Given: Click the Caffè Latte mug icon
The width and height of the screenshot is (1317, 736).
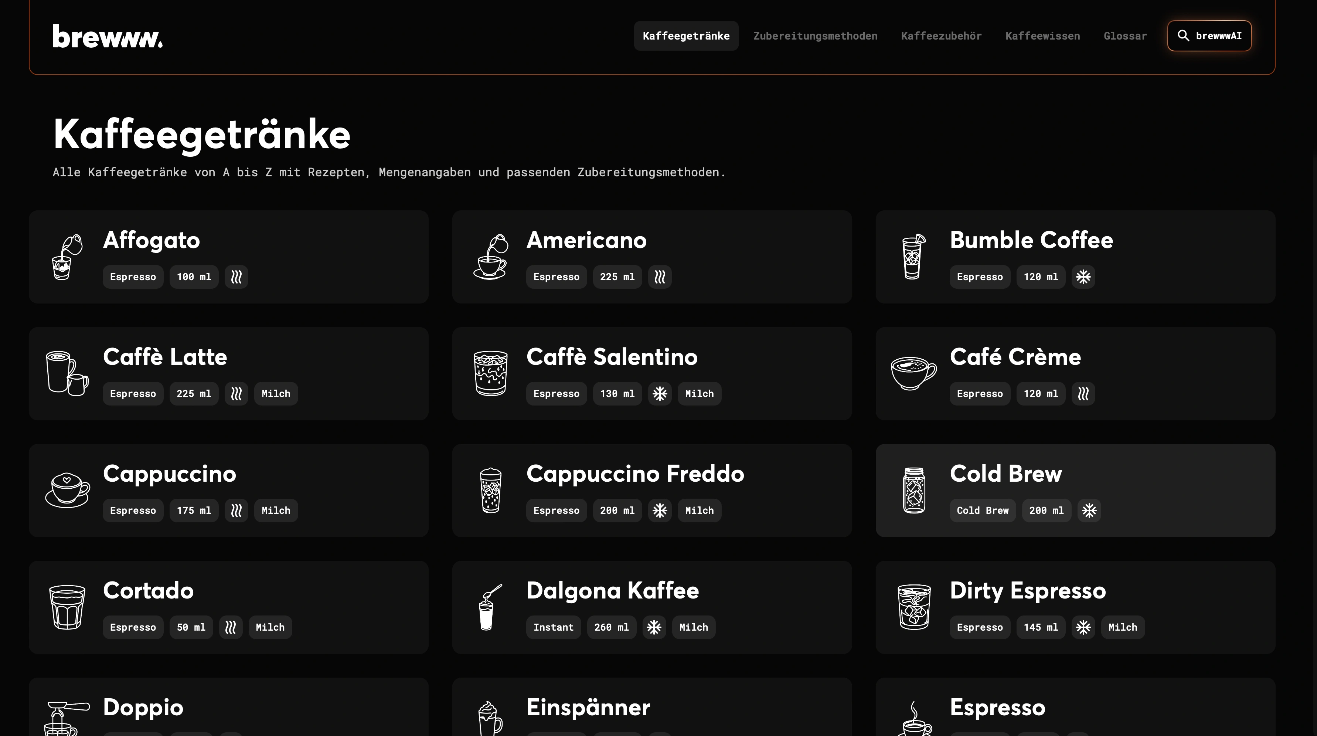Looking at the screenshot, I should click(67, 373).
